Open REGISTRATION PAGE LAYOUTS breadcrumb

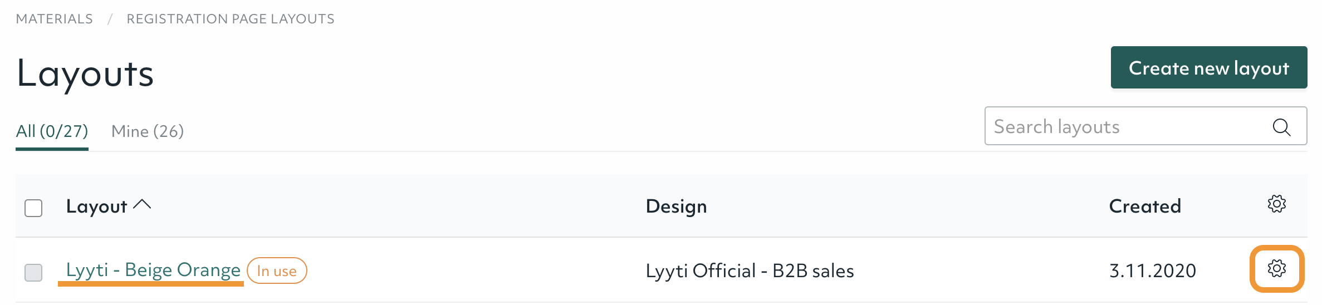(231, 19)
